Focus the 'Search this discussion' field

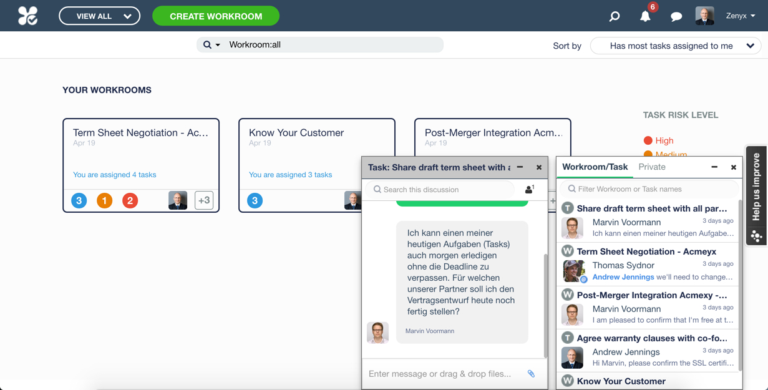[440, 189]
